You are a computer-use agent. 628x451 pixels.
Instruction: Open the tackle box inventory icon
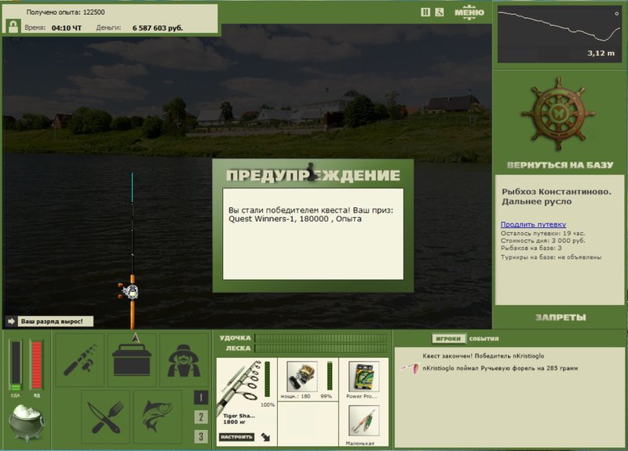[132, 360]
